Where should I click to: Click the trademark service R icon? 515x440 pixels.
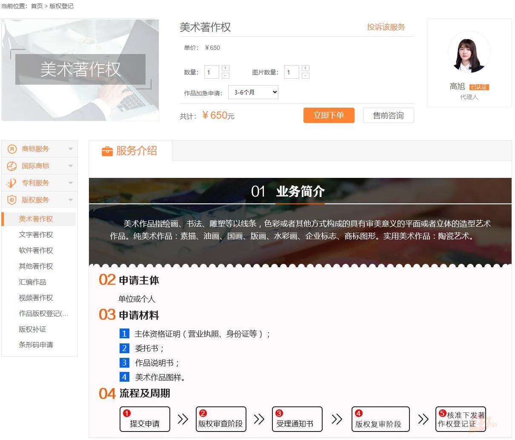pyautogui.click(x=12, y=149)
